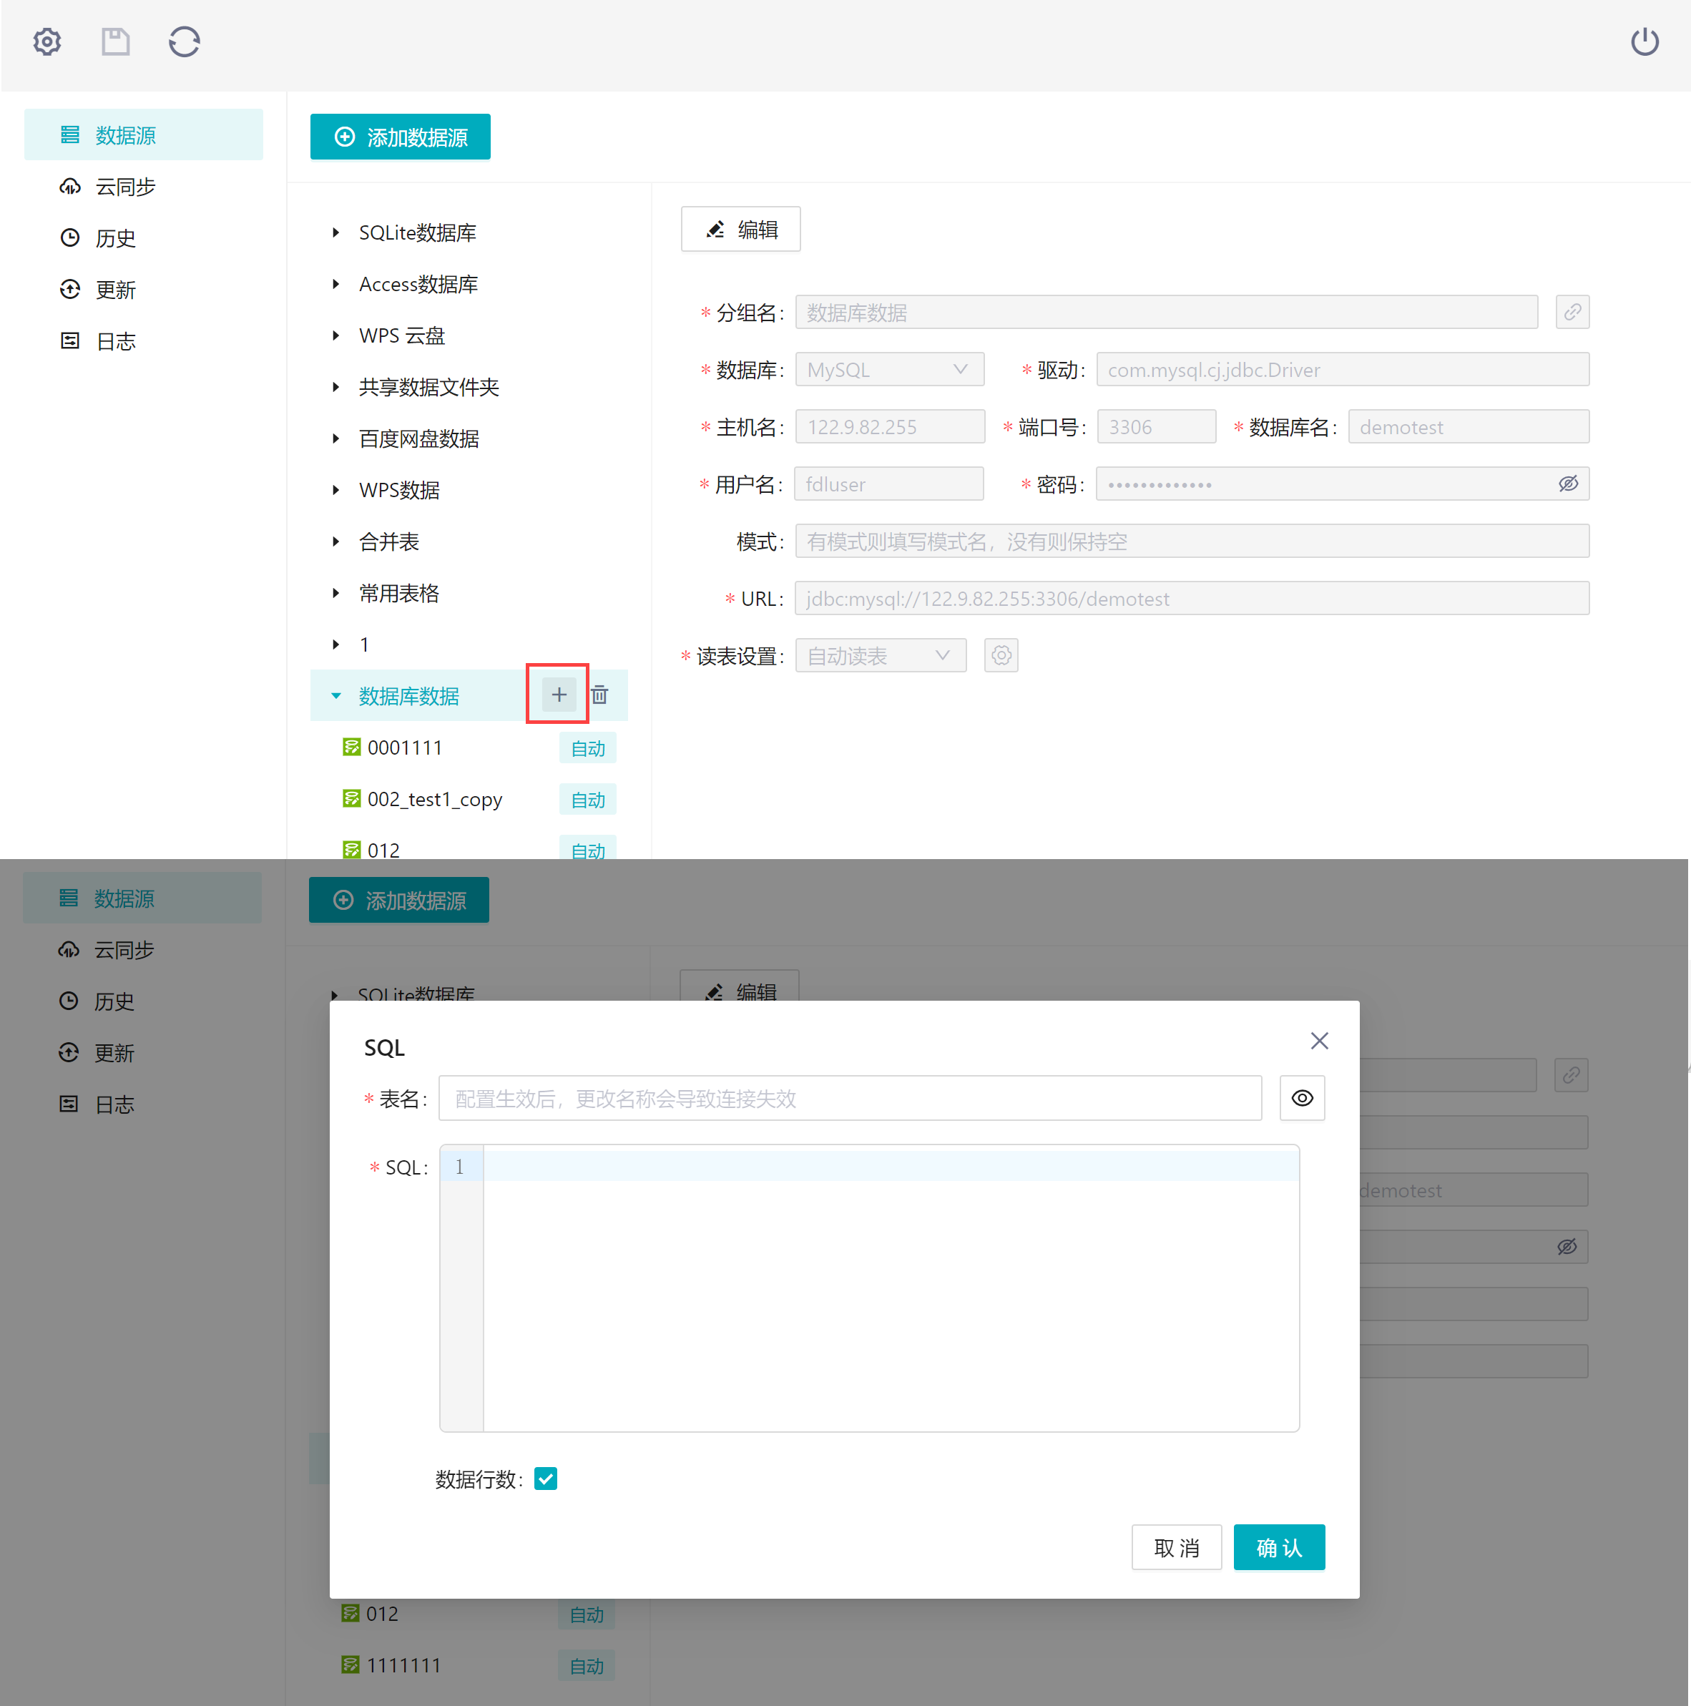Screen dimensions: 1691x1706
Task: Close the SQL dialog with X
Action: coord(1319,1041)
